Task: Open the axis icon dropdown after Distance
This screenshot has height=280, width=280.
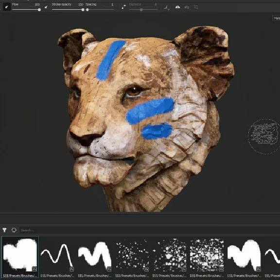Action: [x=167, y=7]
